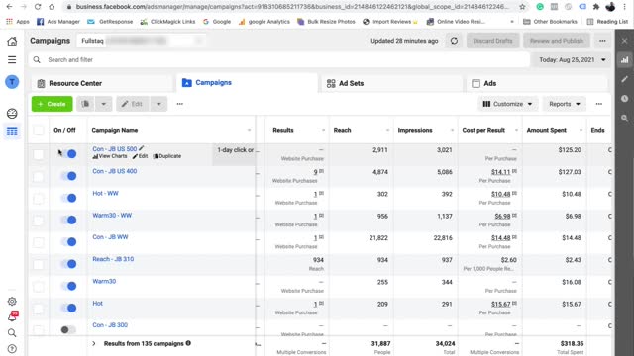Go back with browser back arrow

click(9, 7)
